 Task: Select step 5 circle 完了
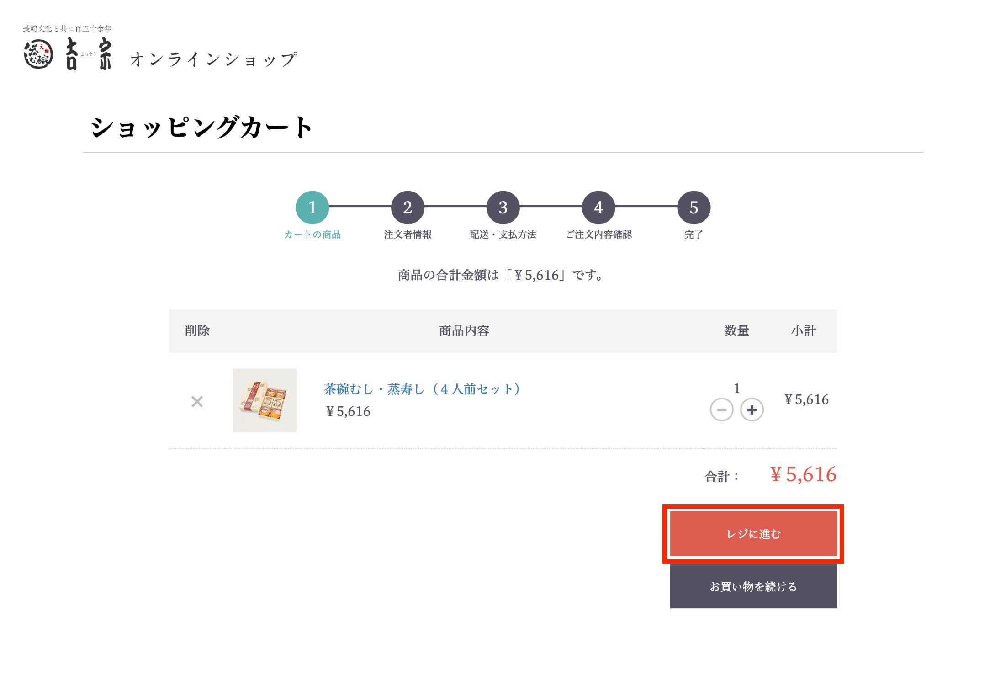[x=694, y=207]
